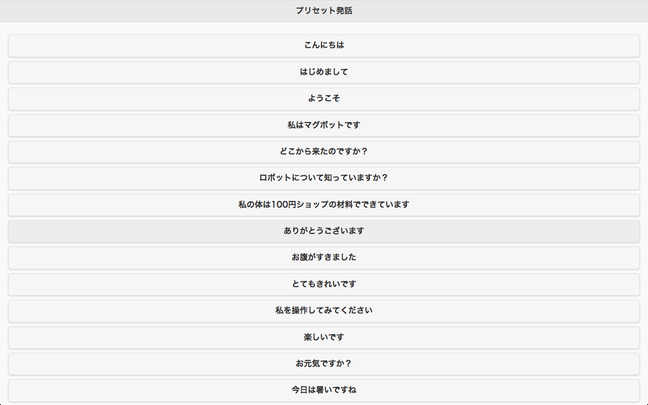Click 私の体は100円ショップの材料でできています button
Image resolution: width=648 pixels, height=405 pixels.
pyautogui.click(x=324, y=205)
